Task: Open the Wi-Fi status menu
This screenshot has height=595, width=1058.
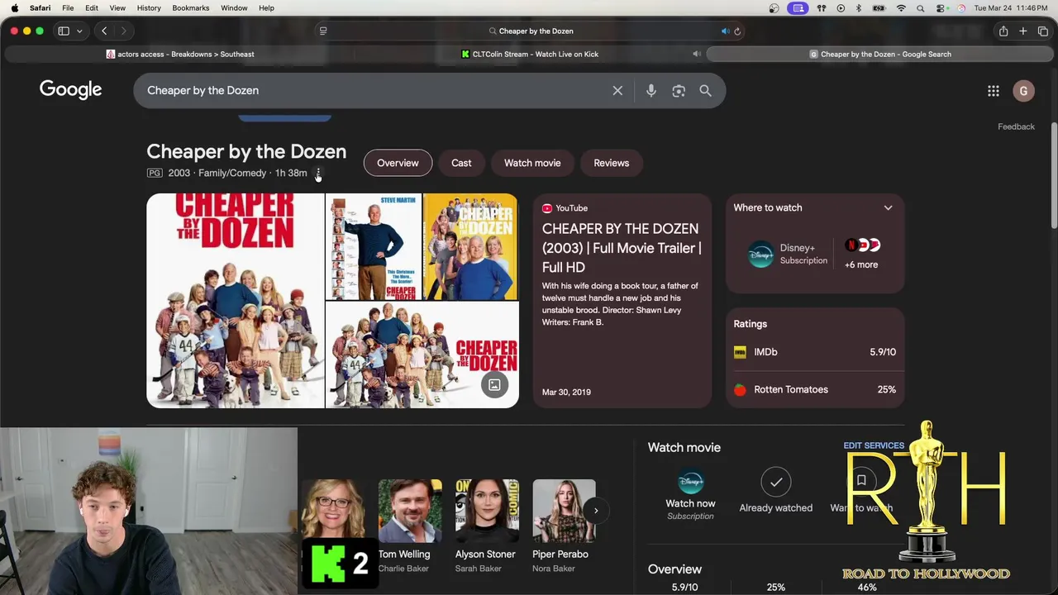Action: pos(901,8)
